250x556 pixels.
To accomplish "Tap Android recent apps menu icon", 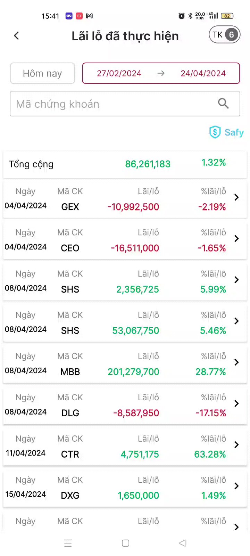I will [68, 543].
